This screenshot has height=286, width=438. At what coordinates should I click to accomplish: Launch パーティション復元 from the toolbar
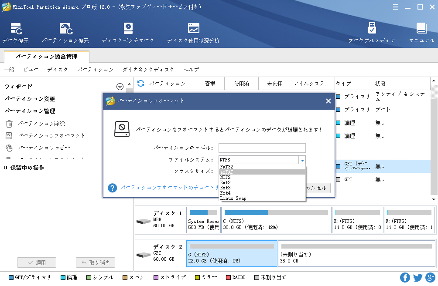coord(65,33)
